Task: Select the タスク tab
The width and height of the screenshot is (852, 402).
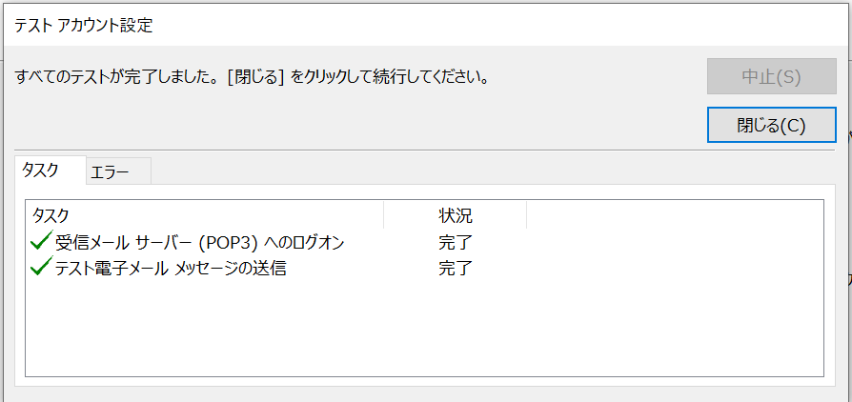Action: point(51,170)
